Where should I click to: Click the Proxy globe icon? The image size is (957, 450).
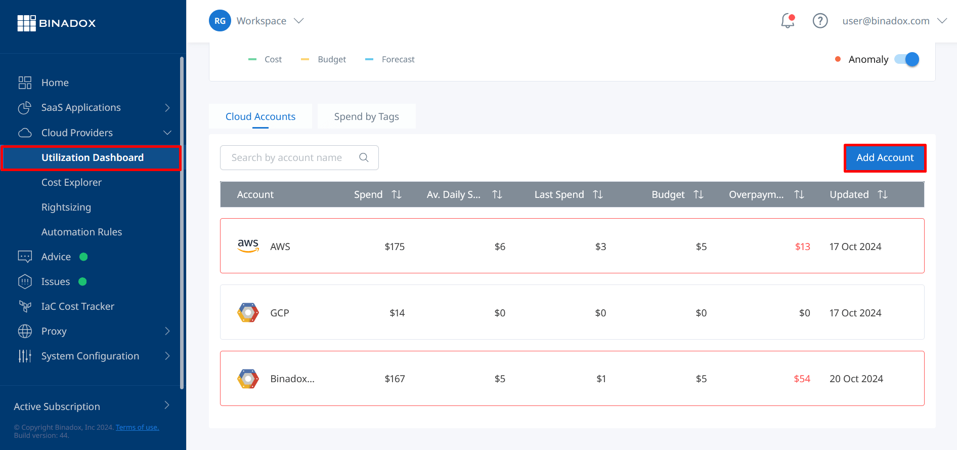coord(25,331)
